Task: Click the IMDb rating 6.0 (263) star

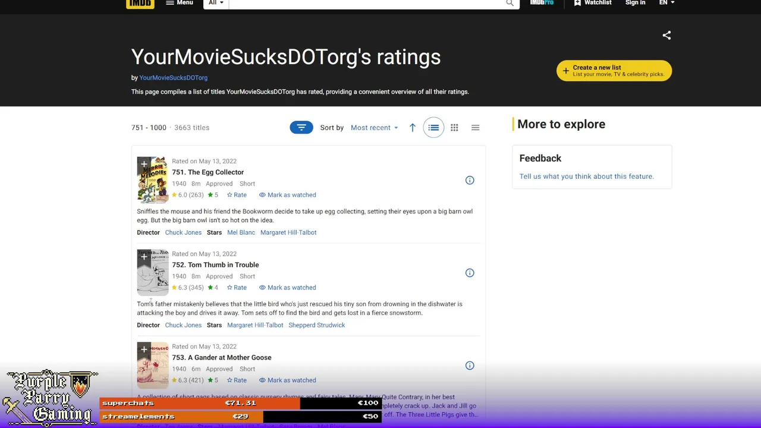Action: pyautogui.click(x=175, y=195)
